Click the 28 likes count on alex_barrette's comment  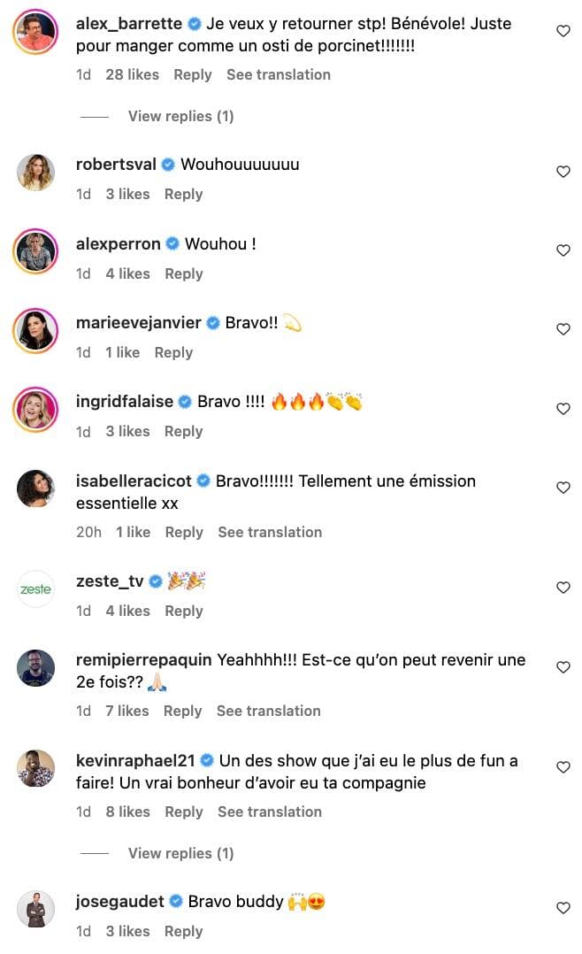[x=133, y=74]
